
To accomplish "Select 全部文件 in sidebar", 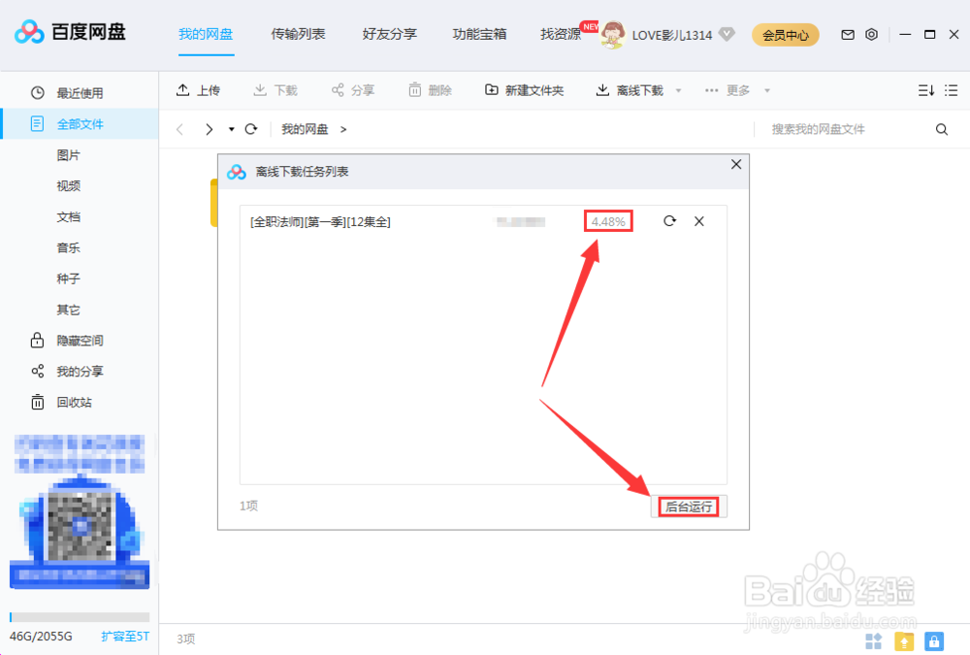I will 80,124.
